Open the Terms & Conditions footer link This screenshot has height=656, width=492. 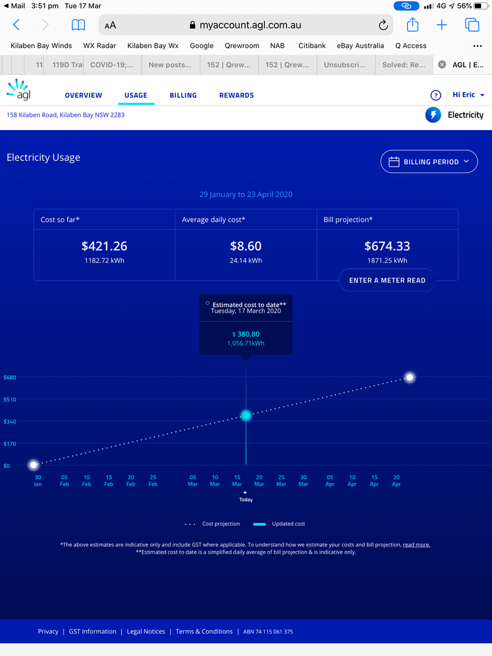coord(204,632)
